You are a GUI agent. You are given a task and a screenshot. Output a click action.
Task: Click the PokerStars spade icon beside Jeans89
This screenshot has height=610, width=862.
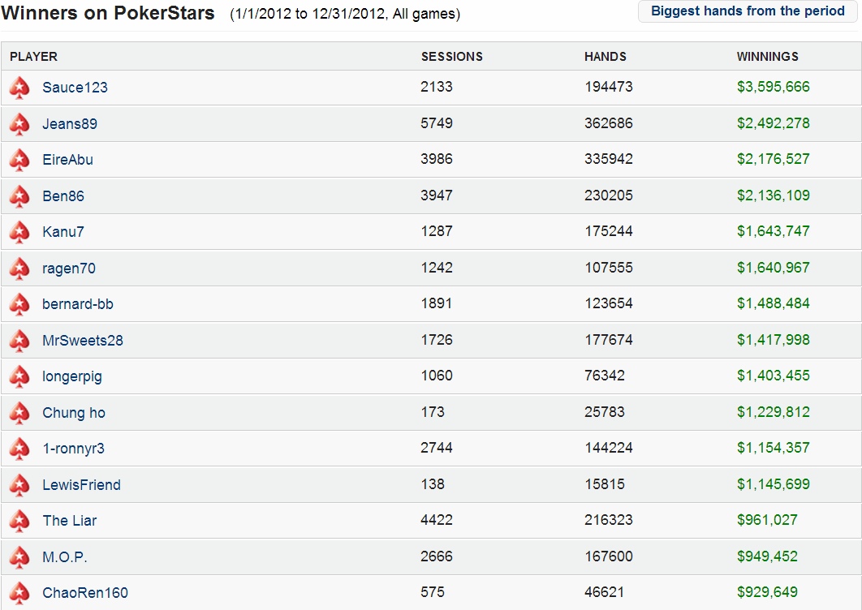pyautogui.click(x=19, y=124)
